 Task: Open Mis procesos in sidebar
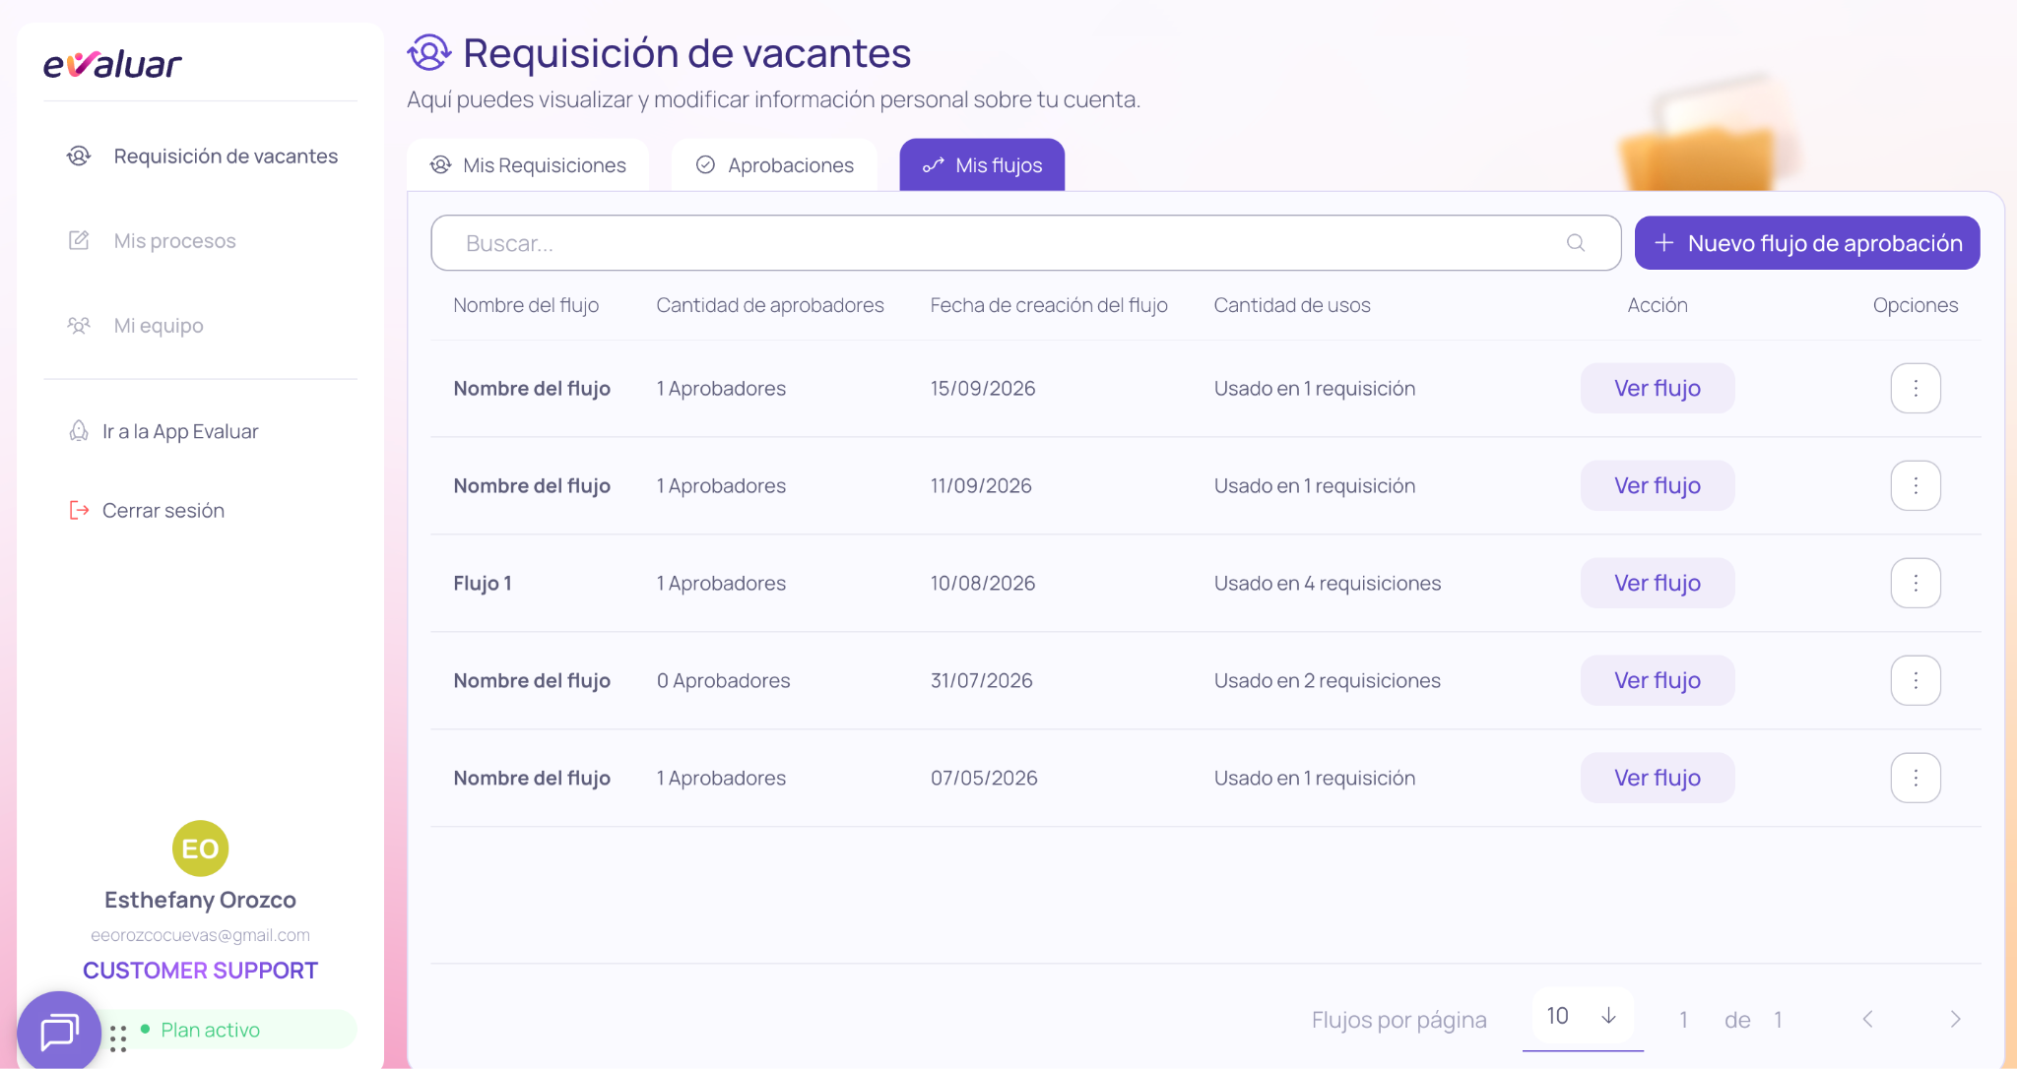174,241
